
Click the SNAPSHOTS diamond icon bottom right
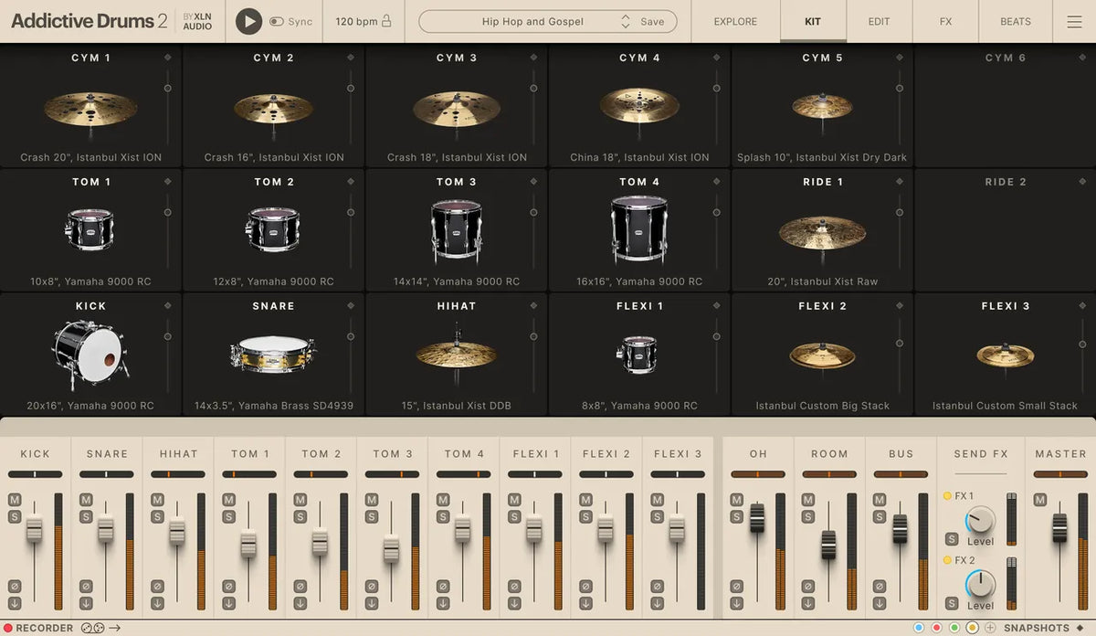point(1081,628)
